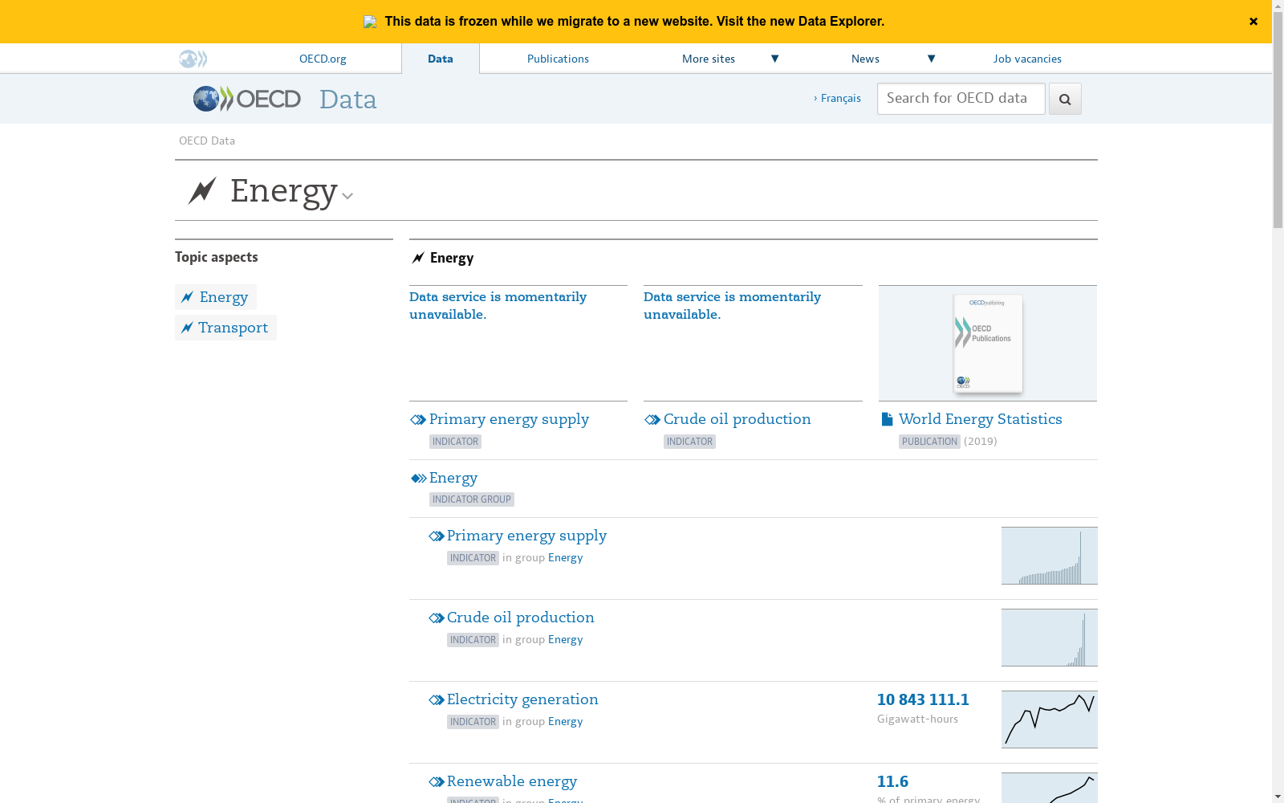Click the Energy section heading icon
This screenshot has width=1284, height=803.
[x=418, y=258]
